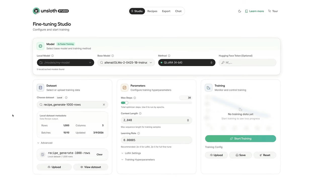Toggle dark mode moon icon
Screen dimensions: 322x181
click(239, 11)
